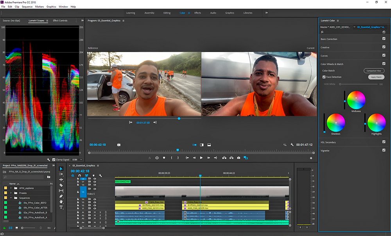Image resolution: width=391 pixels, height=236 pixels.
Task: Click the Midtones color wheel
Action: point(356,100)
